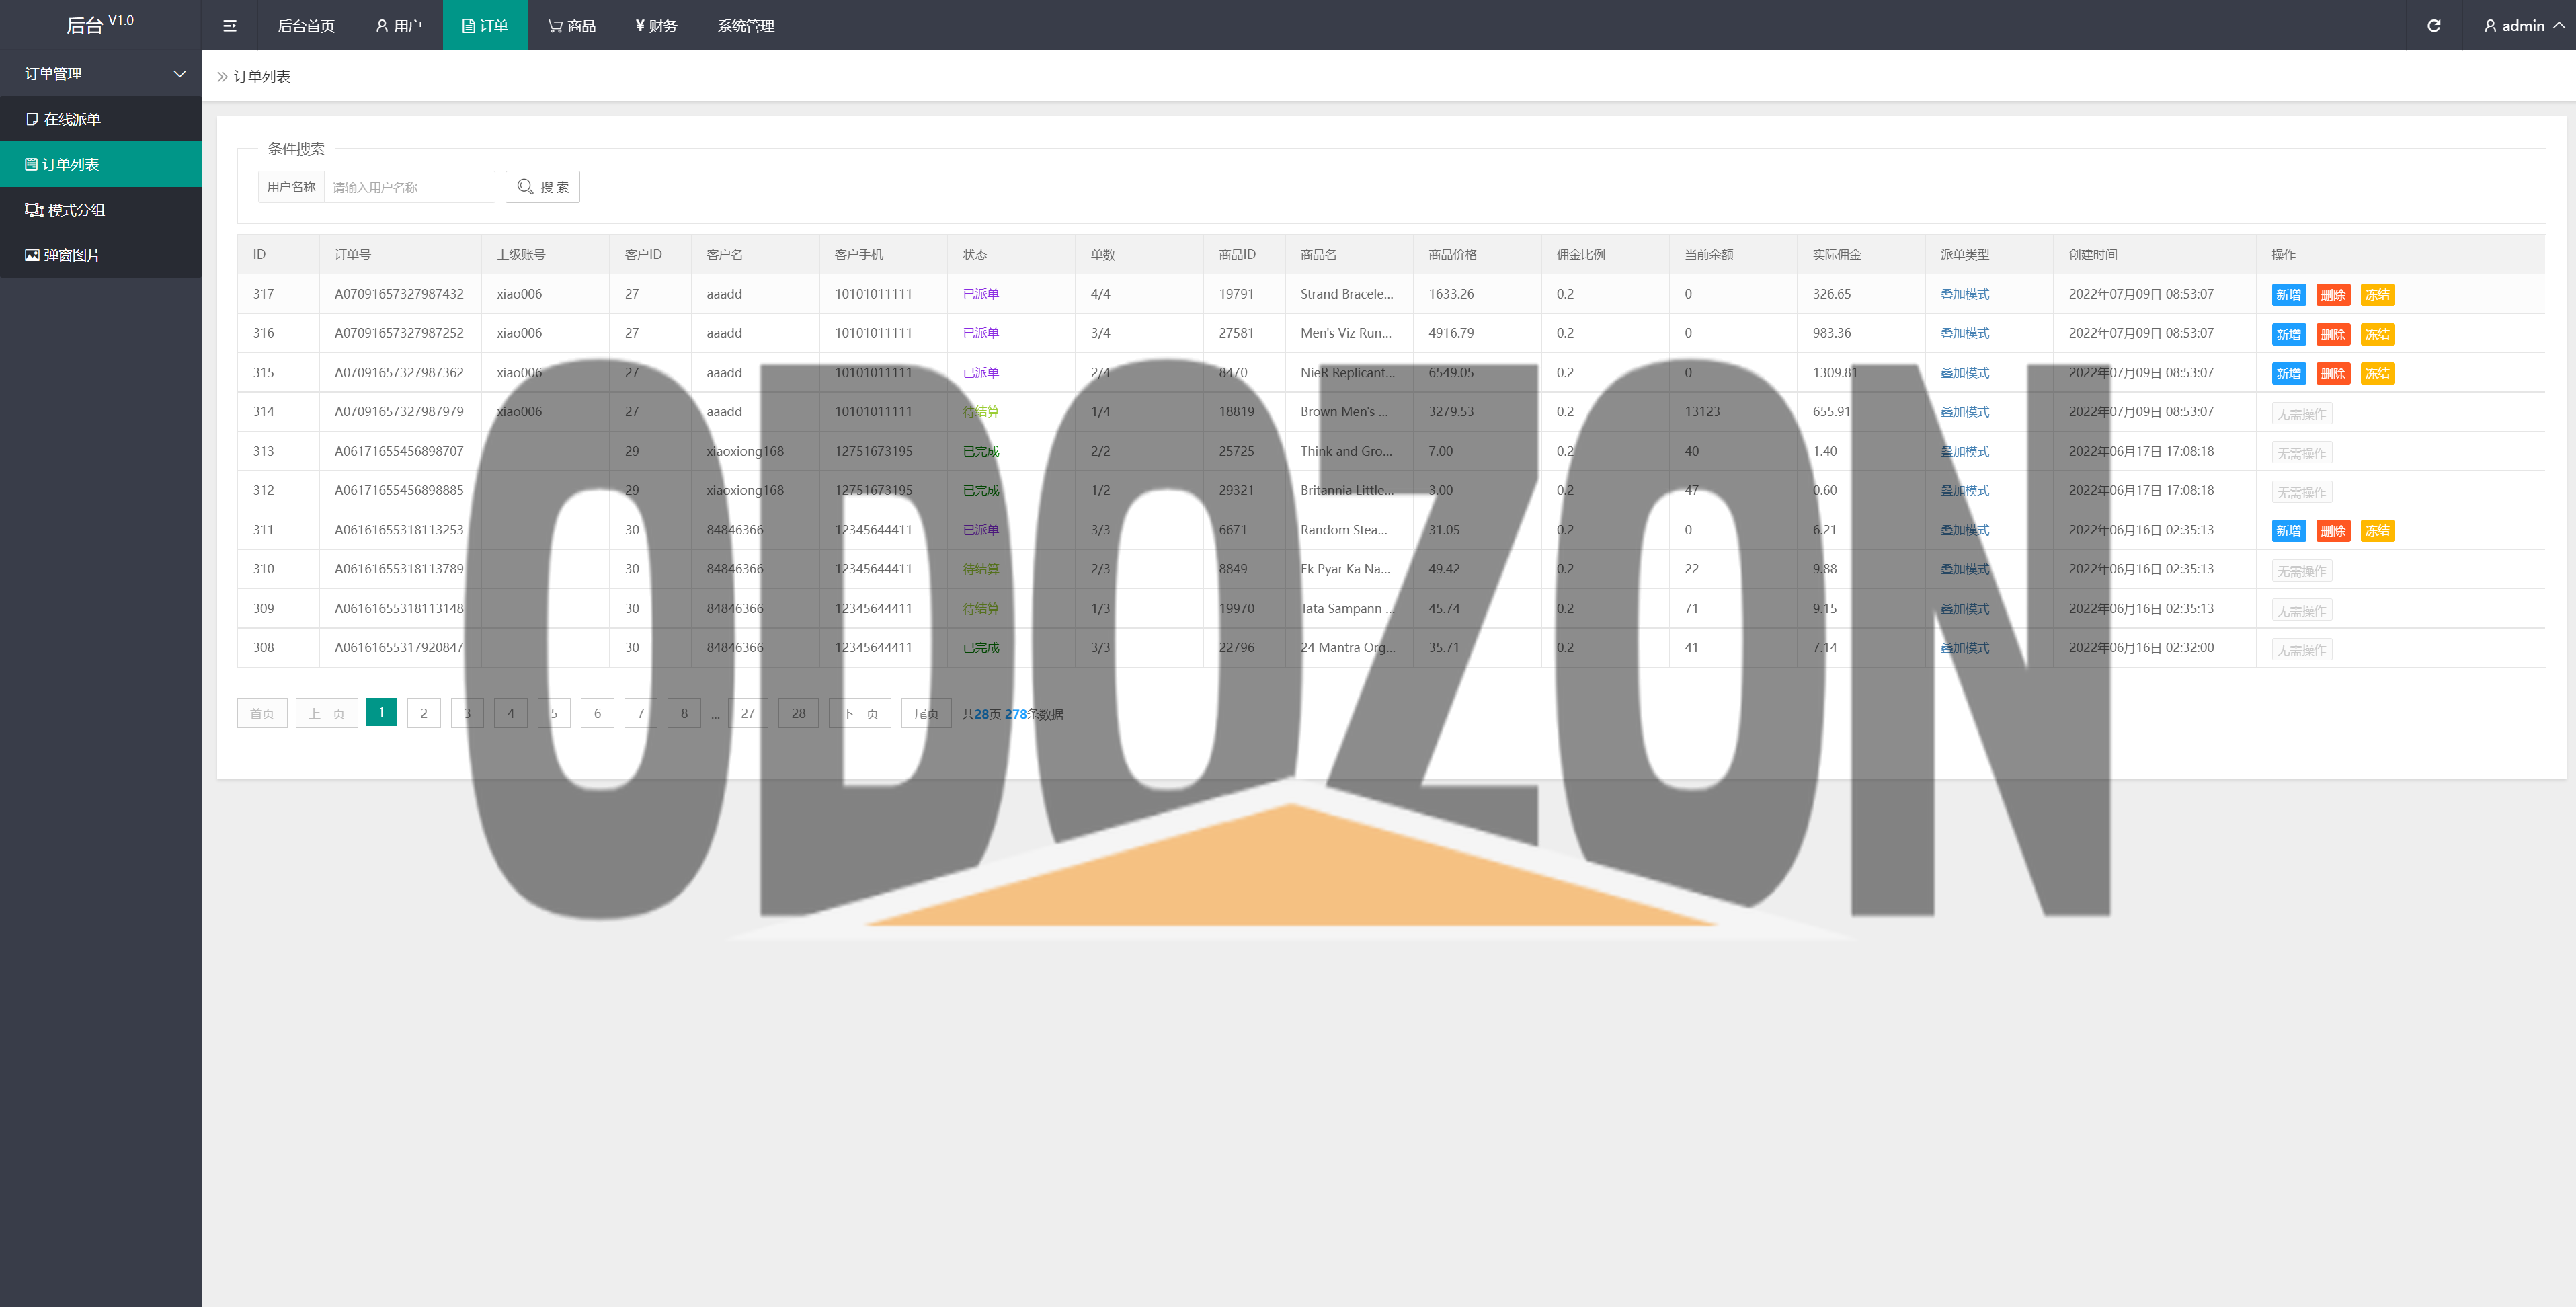
Task: Open 模式分组 in sidebar
Action: (x=100, y=210)
